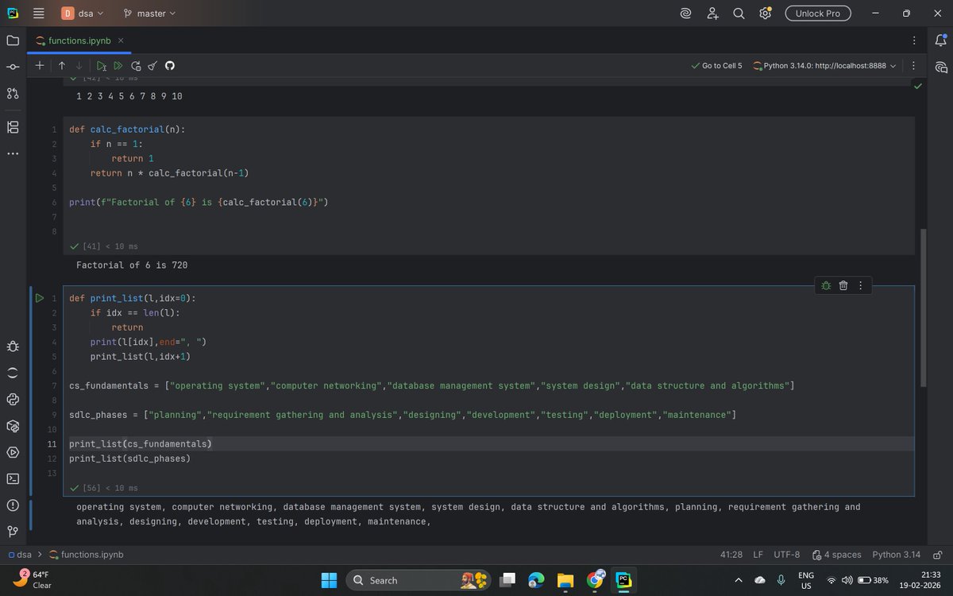Open IDE settings gear icon

(765, 14)
